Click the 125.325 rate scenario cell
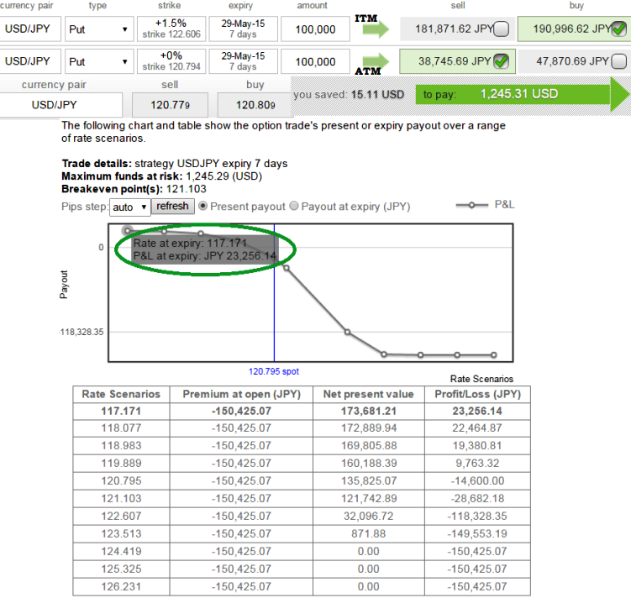 pos(121,569)
